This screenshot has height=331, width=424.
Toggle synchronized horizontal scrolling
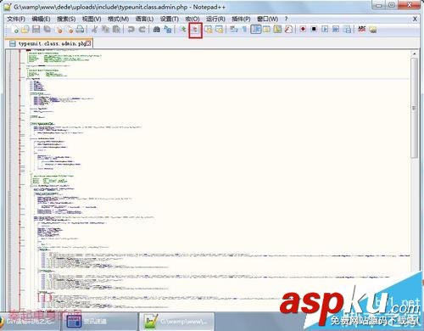coord(220,29)
